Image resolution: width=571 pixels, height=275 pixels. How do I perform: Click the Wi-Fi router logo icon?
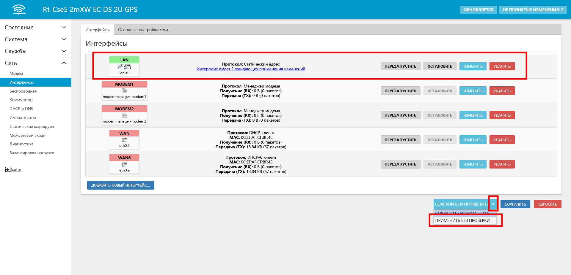(19, 9)
